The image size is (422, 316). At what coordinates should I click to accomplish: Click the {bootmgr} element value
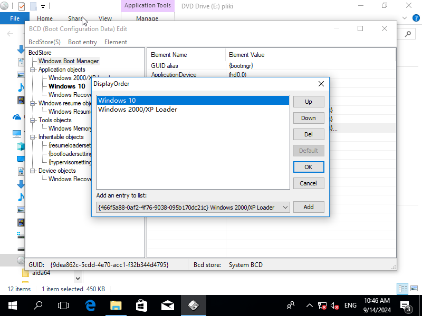point(241,66)
